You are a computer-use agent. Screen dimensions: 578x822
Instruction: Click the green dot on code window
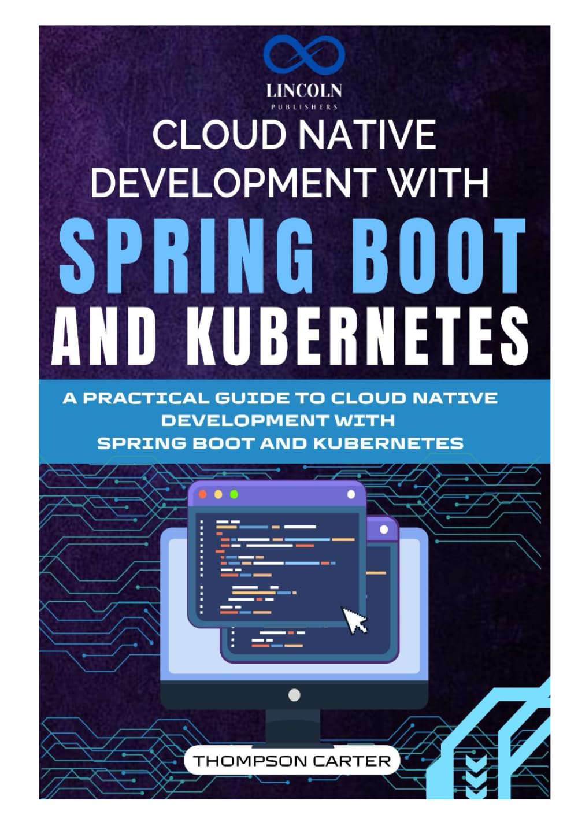pyautogui.click(x=234, y=494)
